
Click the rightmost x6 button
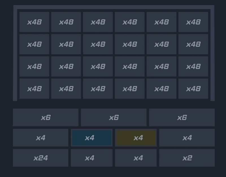(182, 117)
